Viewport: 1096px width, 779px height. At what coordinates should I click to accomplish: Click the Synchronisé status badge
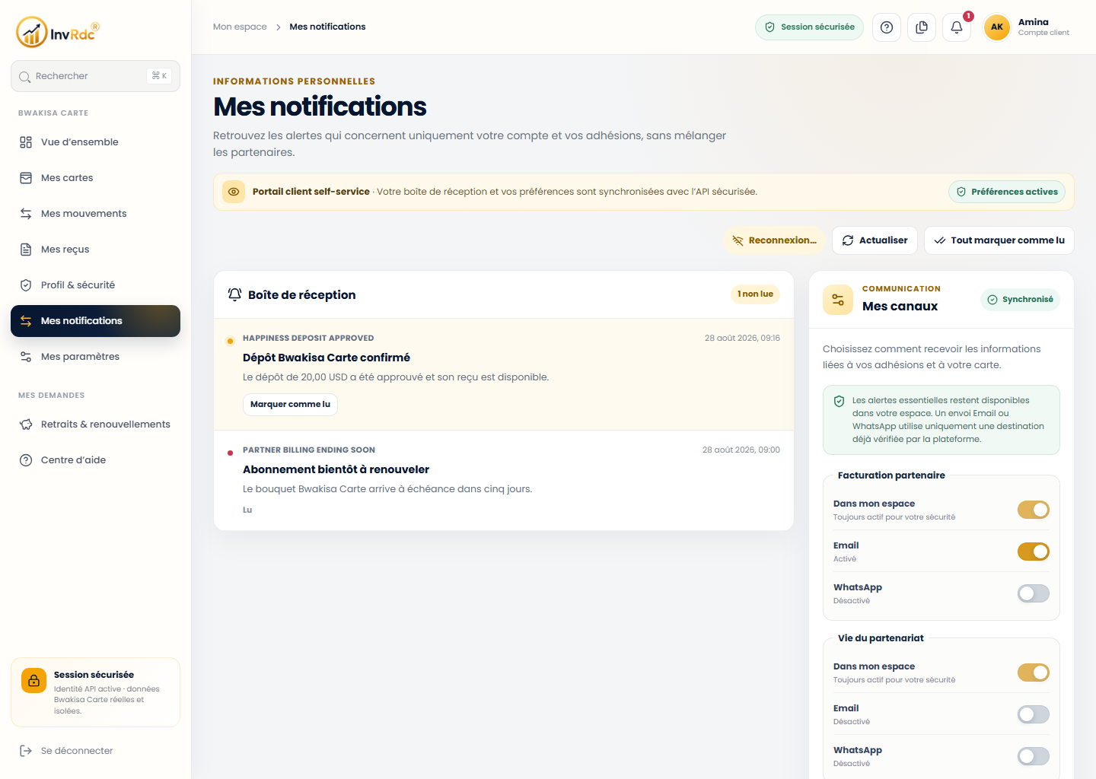click(x=1020, y=300)
